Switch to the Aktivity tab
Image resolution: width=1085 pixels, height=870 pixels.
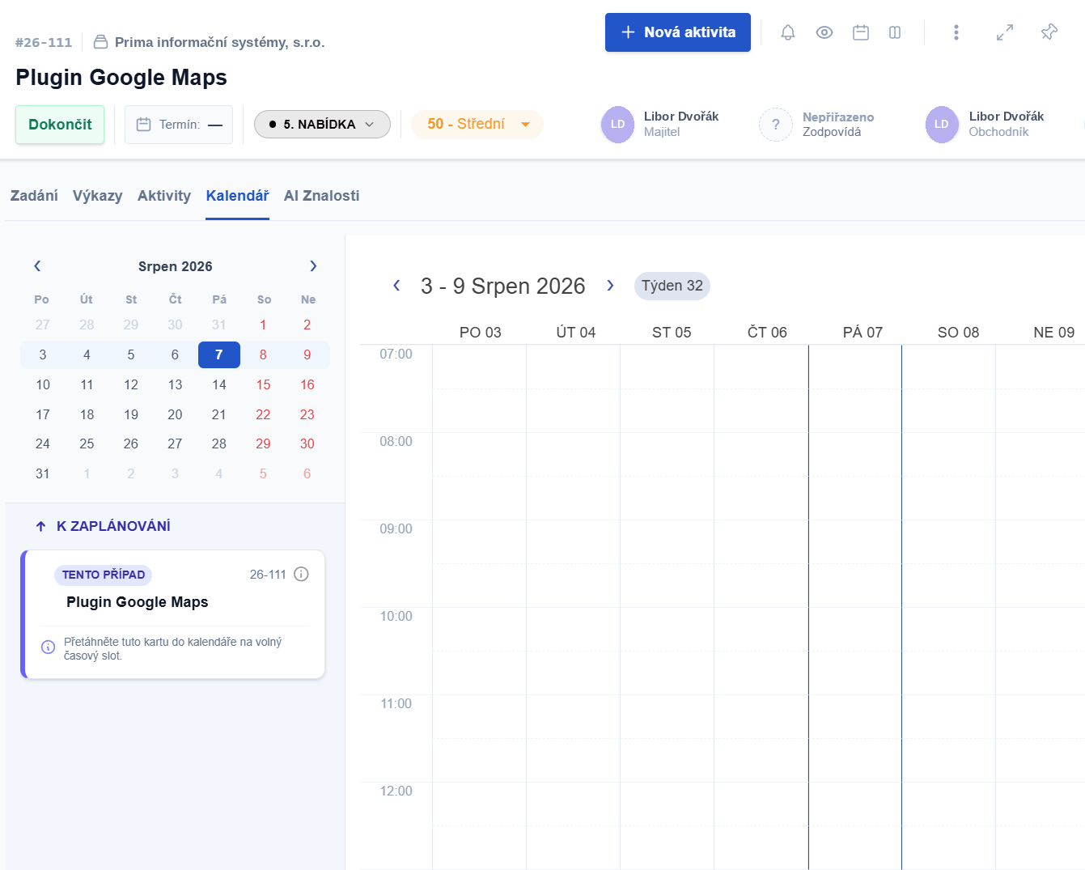click(164, 196)
